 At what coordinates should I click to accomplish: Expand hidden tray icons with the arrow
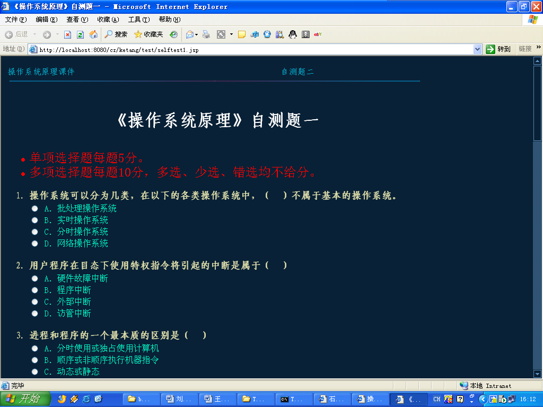tap(483, 400)
